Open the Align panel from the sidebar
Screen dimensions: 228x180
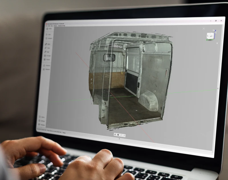(47, 52)
